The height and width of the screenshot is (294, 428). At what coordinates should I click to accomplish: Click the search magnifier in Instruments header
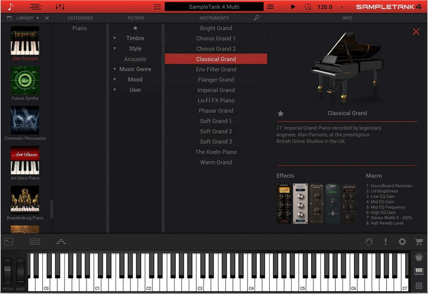256,18
